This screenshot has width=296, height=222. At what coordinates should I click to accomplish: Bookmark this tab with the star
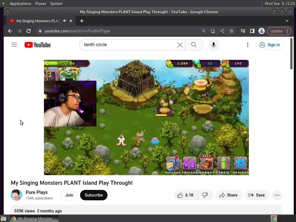(x=232, y=31)
